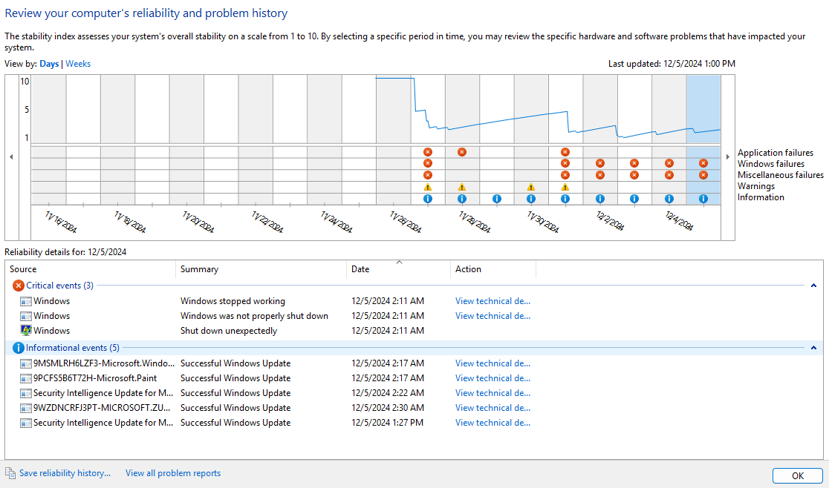View technical details for 9MSMLRH6LZF3 update
This screenshot has width=829, height=488.
click(x=492, y=363)
